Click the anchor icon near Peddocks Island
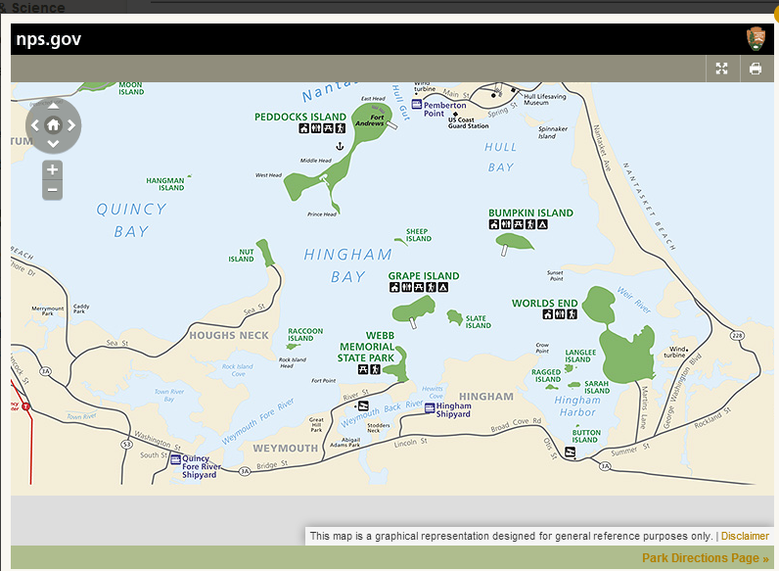 click(x=340, y=146)
